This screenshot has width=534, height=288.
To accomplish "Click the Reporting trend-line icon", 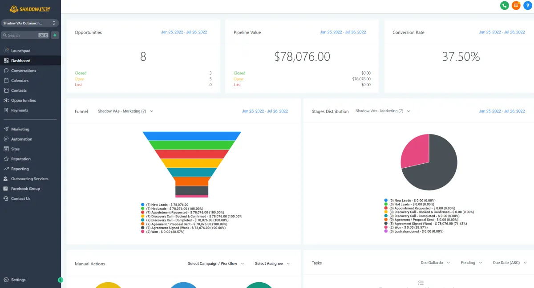I will click(x=6, y=169).
